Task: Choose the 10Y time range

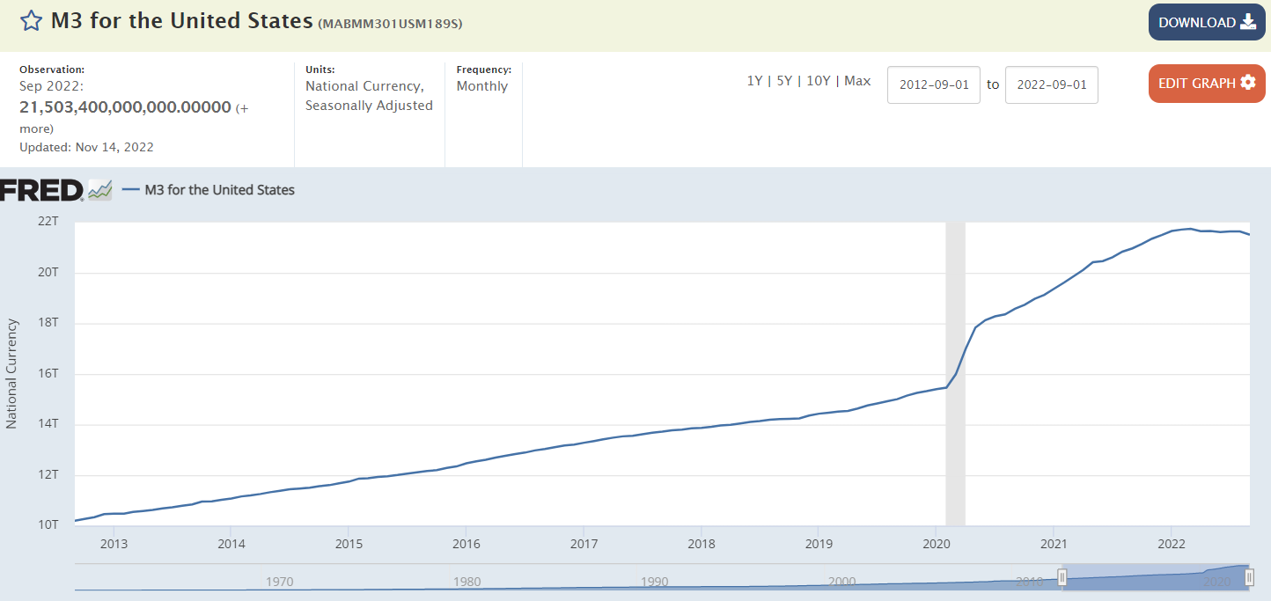Action: click(818, 81)
